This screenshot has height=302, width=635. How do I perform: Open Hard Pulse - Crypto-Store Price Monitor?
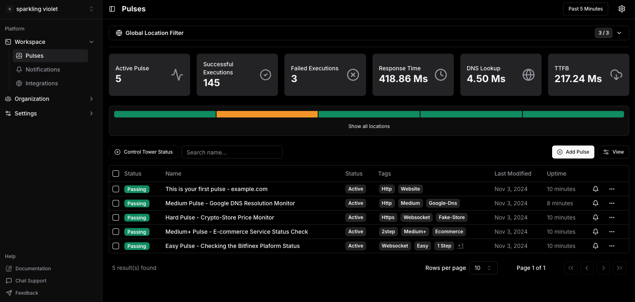pyautogui.click(x=220, y=217)
